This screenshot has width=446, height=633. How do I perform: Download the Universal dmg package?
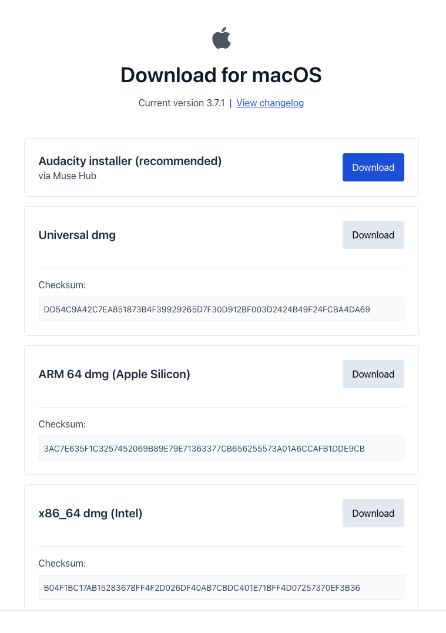(x=373, y=235)
